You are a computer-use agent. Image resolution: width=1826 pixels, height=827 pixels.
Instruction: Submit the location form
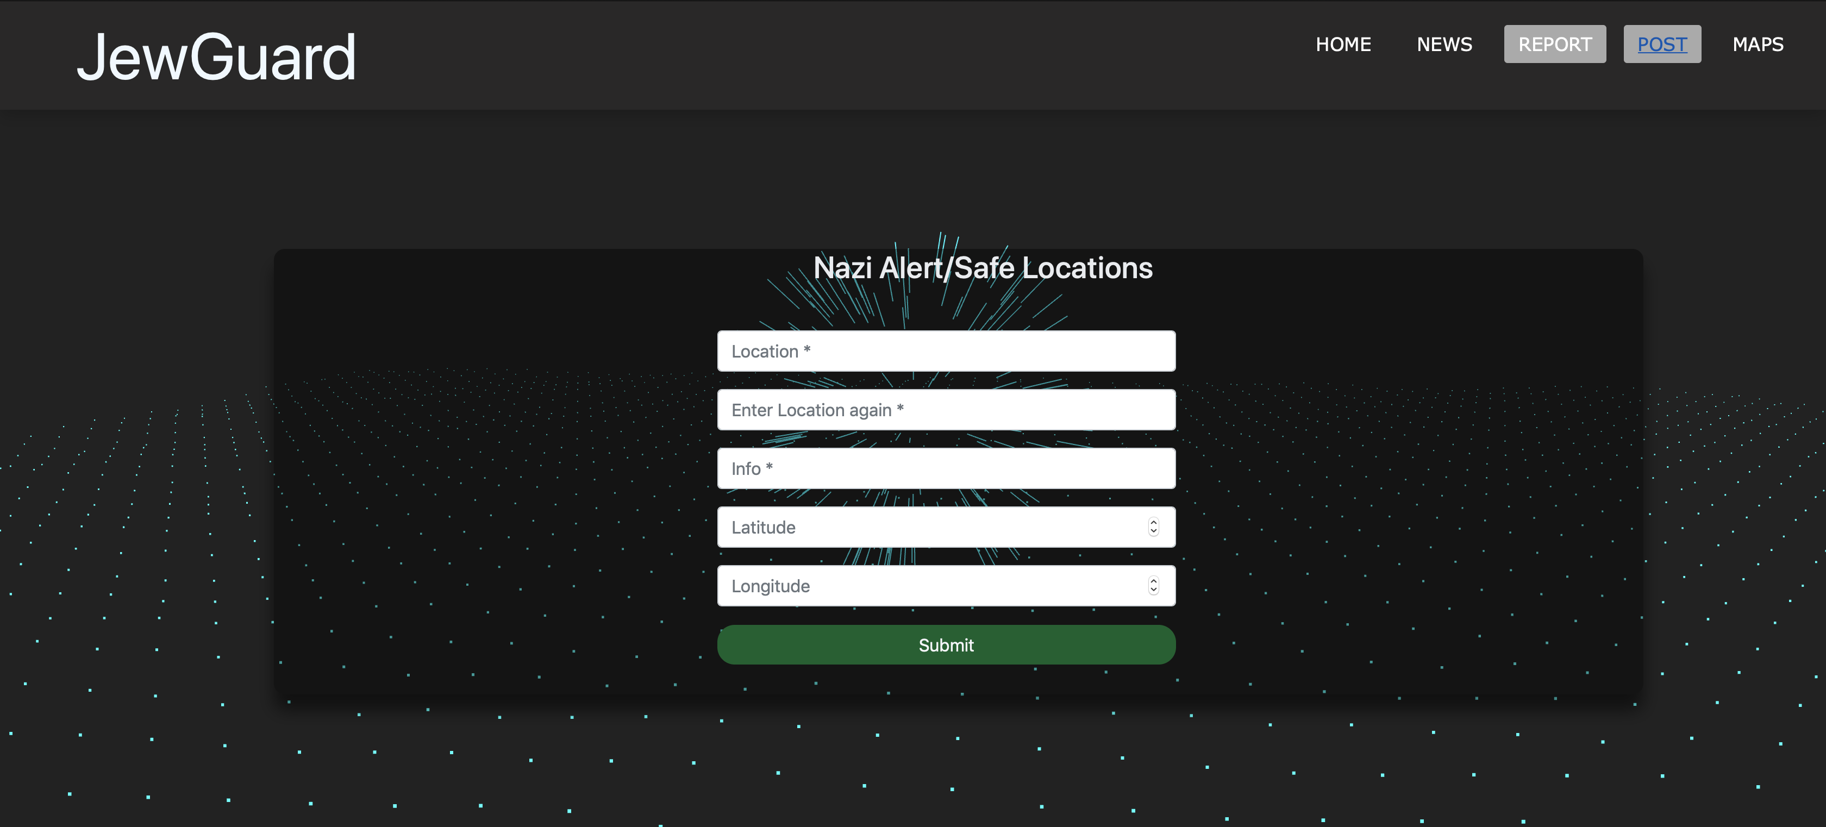946,645
